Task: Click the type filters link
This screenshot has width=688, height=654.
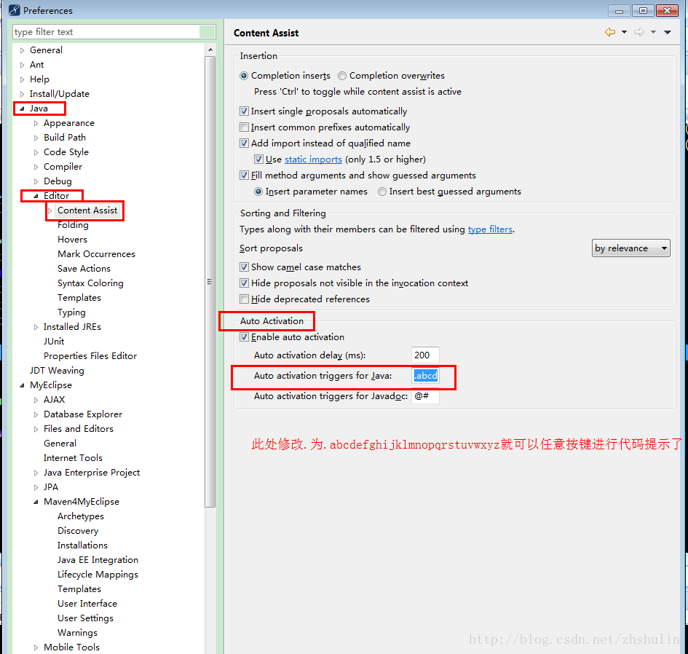Action: (x=490, y=229)
